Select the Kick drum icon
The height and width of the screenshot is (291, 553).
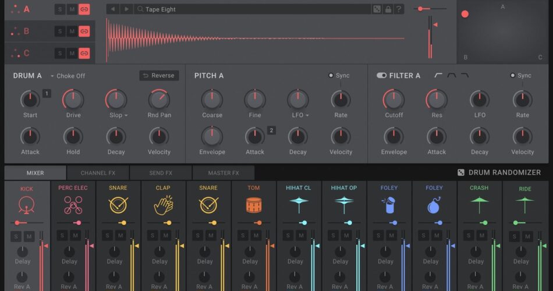pos(27,205)
